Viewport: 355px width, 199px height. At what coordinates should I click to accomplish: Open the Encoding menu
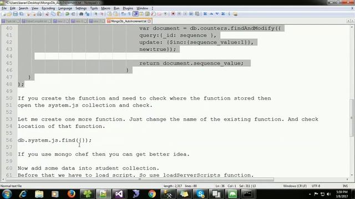[48, 8]
